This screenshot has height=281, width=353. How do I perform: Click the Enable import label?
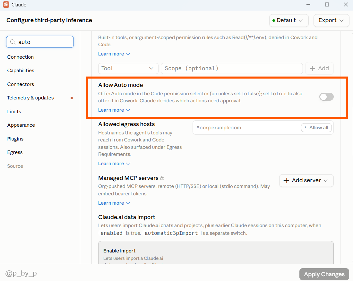click(119, 251)
